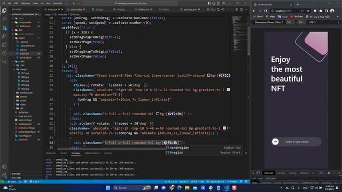Toggle primary sidebar layout icon in title bar
The height and width of the screenshot is (192, 342).
click(x=209, y=3)
